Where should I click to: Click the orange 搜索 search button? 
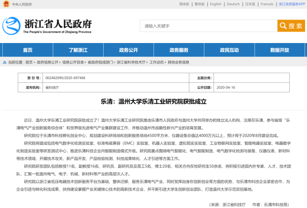292,25
